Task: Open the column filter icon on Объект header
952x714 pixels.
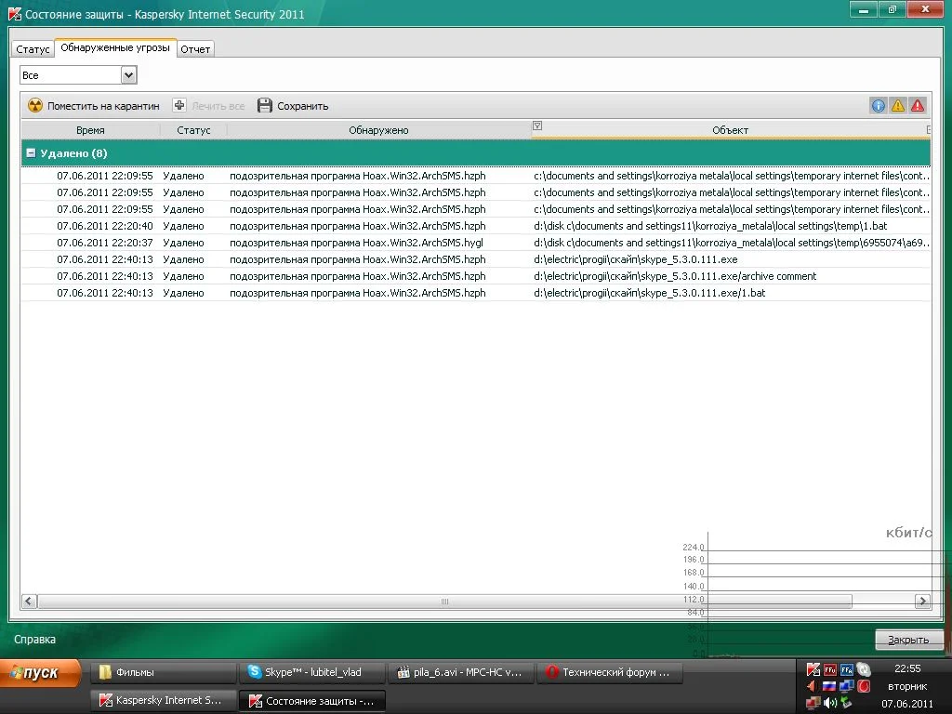Action: pos(537,126)
